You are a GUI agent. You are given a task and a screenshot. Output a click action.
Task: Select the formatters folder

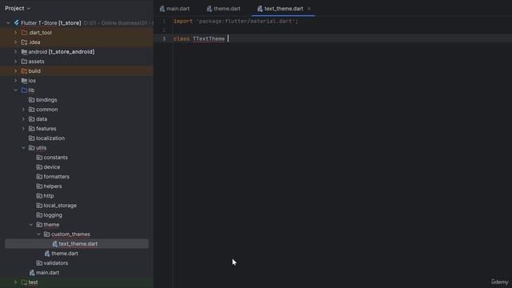coord(56,177)
